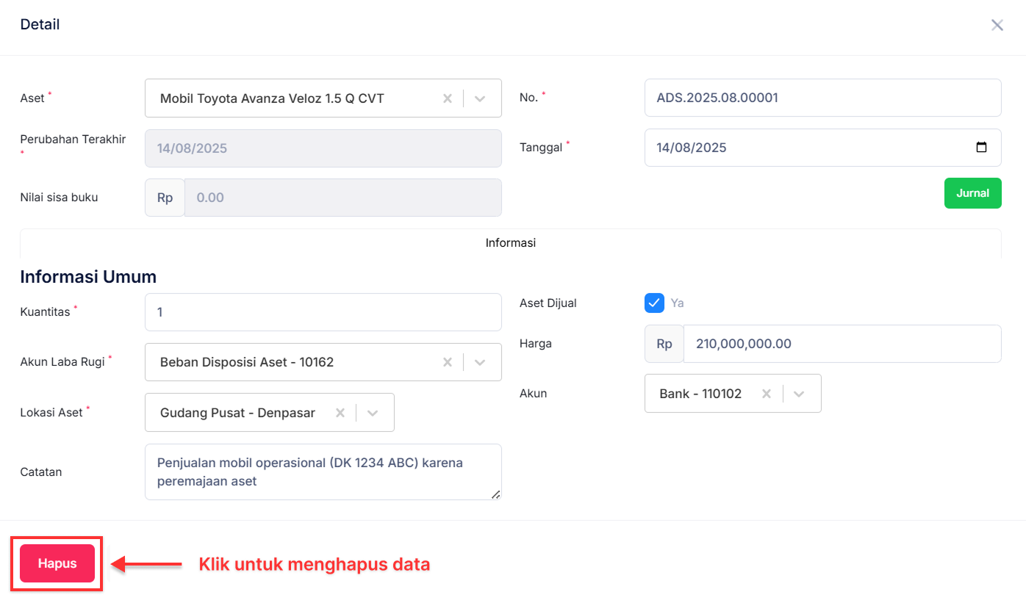Viewport: 1026px width, 603px height.
Task: Expand the Lokasi Aset dropdown
Action: 373,413
